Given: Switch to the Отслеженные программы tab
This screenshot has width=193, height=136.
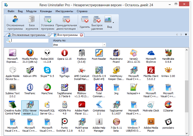Looking at the screenshot, I should [28, 35].
